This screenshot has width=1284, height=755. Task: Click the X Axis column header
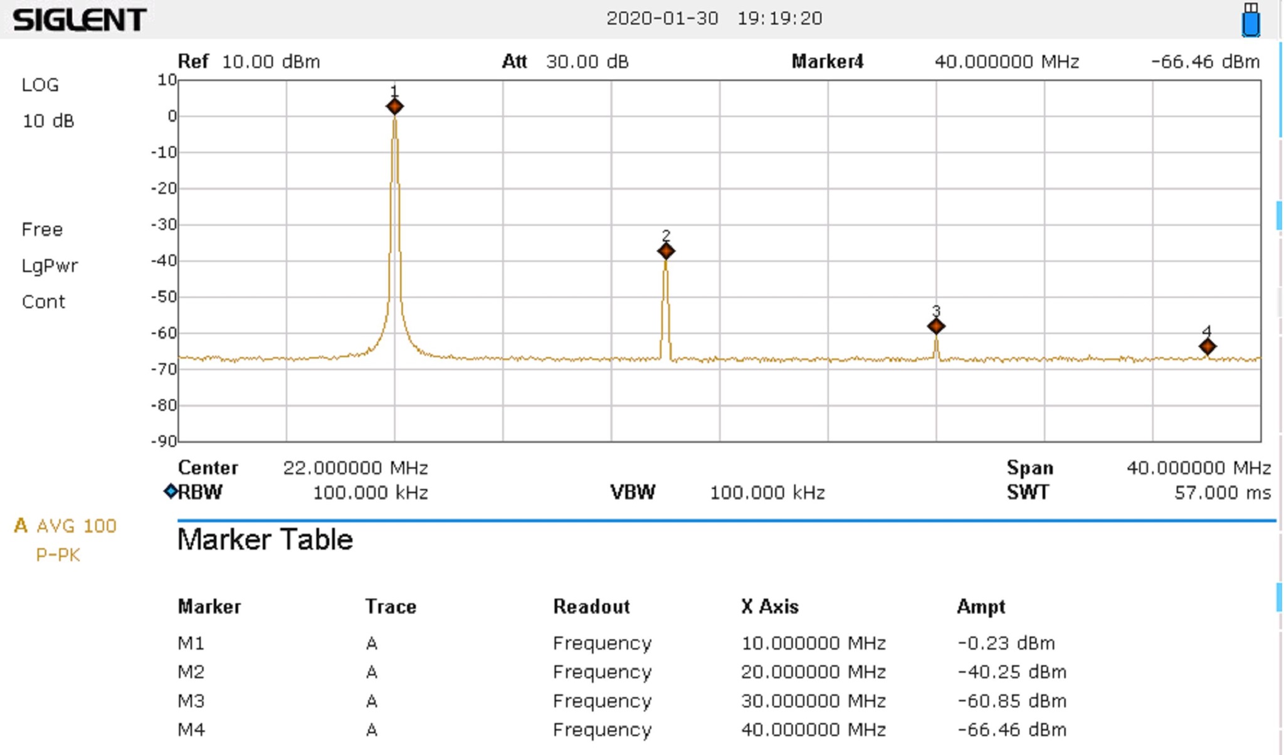pos(770,606)
